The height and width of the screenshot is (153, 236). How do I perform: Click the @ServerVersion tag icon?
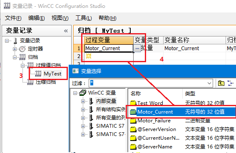(x=133, y=129)
